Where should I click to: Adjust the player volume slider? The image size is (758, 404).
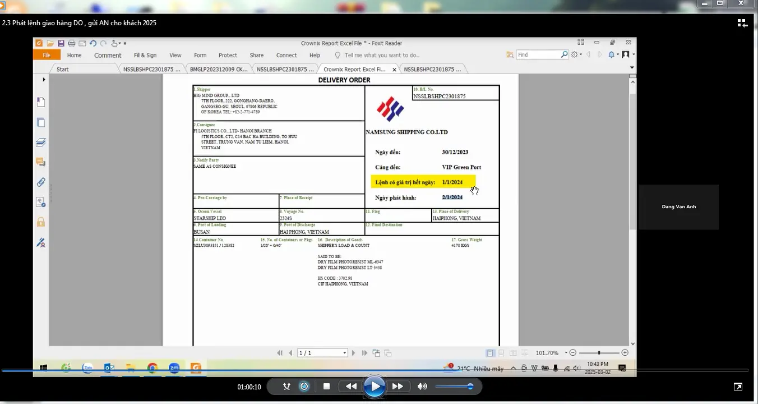click(455, 386)
